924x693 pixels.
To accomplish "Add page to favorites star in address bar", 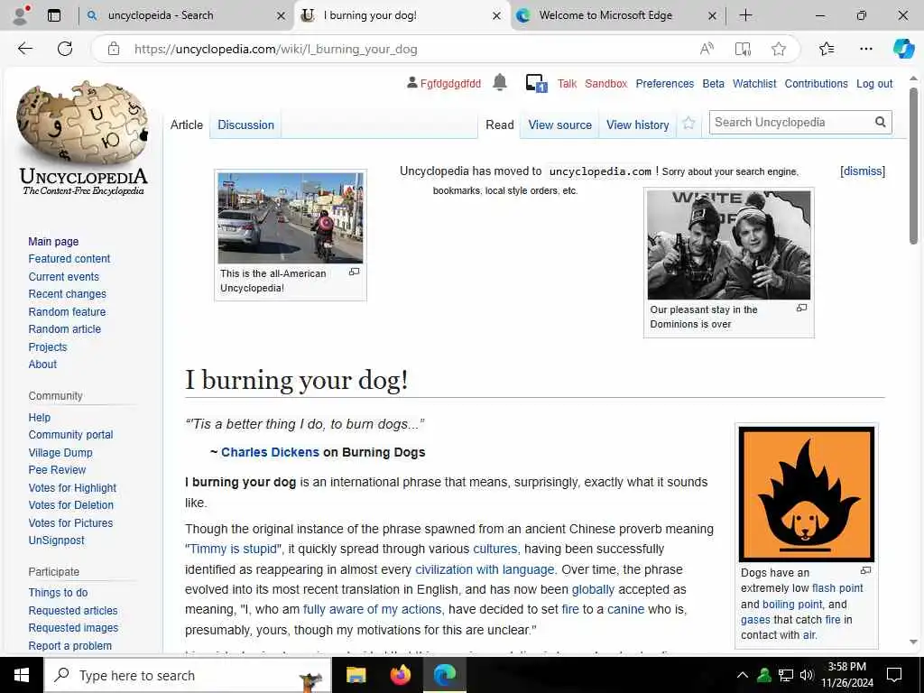I will (779, 49).
